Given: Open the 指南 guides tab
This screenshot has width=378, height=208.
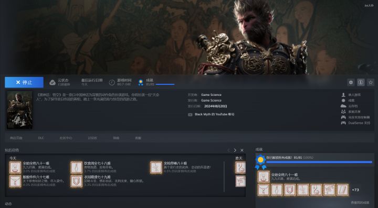Looking at the screenshot, I should point(116,138).
